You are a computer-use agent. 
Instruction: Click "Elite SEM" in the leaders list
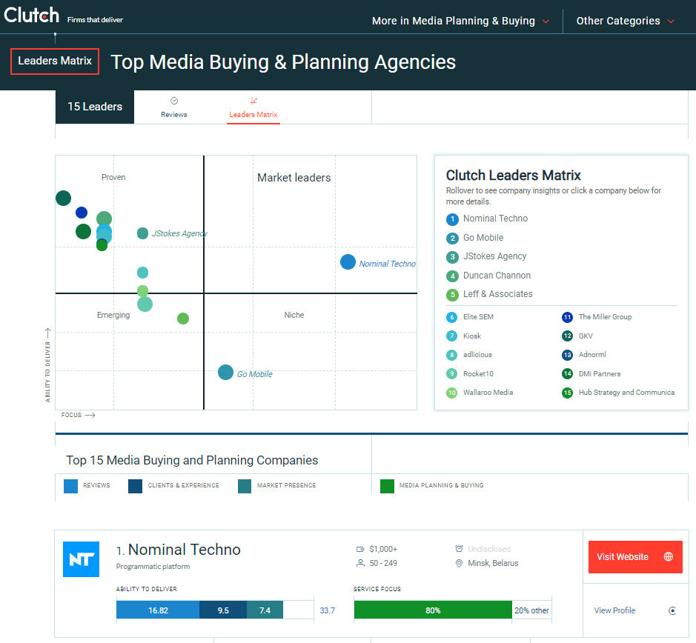pyautogui.click(x=479, y=317)
